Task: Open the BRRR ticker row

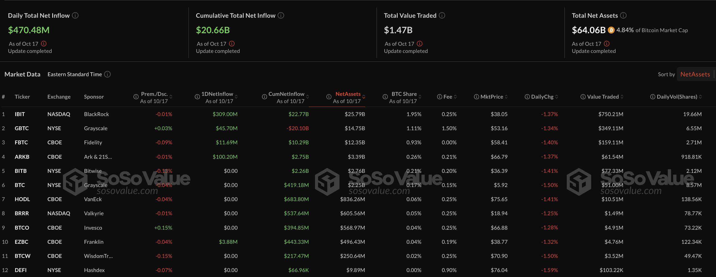Action: click(358, 214)
